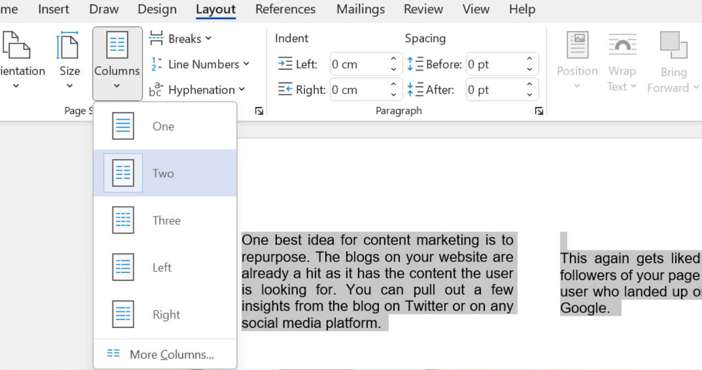Click the Spacing Before input field
702x370 pixels.
click(492, 64)
